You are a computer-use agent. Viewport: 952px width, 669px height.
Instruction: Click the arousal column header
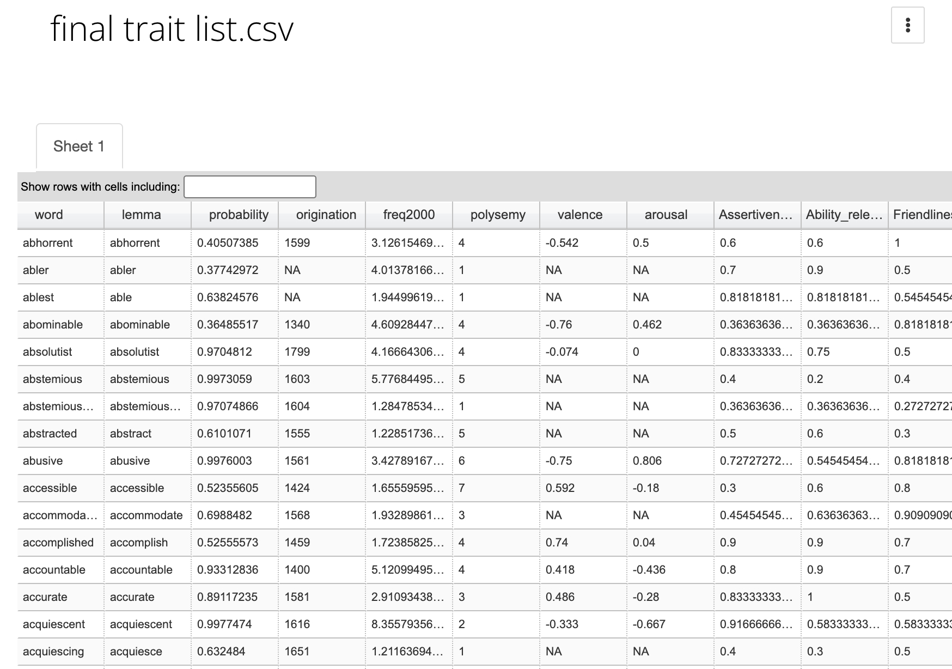tap(666, 215)
